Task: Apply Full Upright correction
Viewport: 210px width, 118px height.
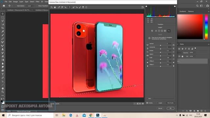Action: (x=165, y=31)
